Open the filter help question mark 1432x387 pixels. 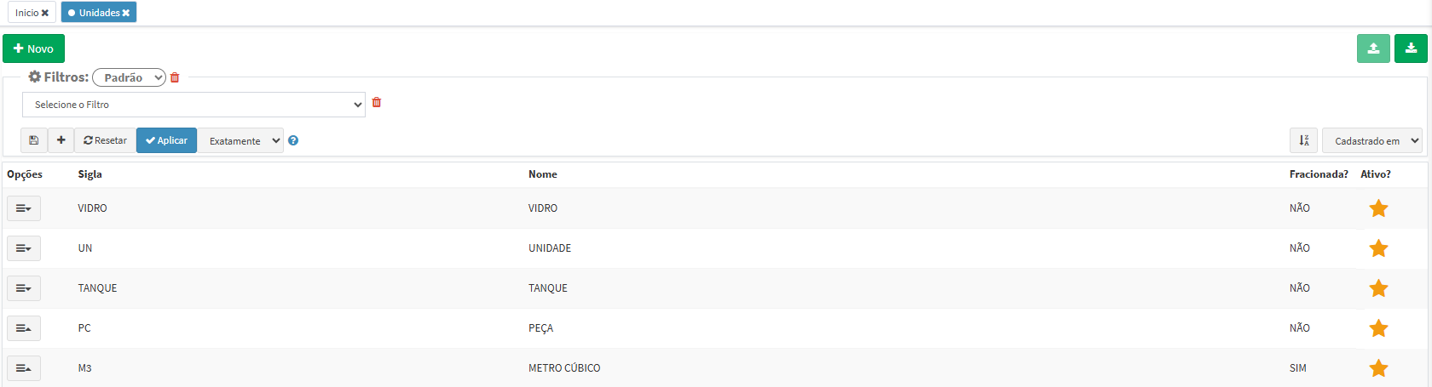click(293, 140)
